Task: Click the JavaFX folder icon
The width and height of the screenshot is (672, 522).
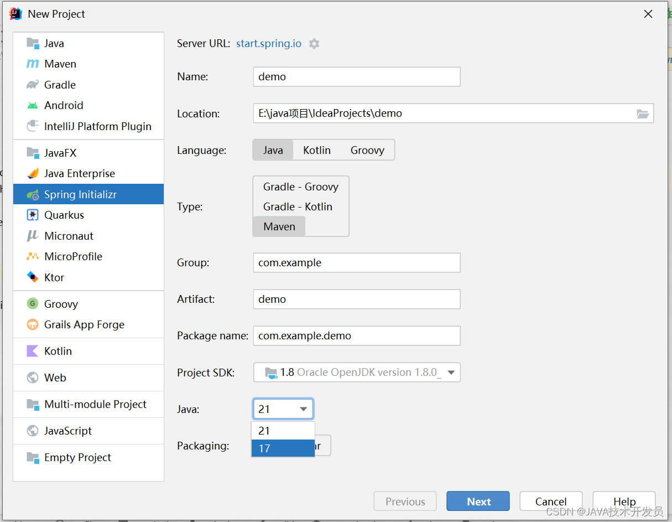Action: [x=33, y=153]
